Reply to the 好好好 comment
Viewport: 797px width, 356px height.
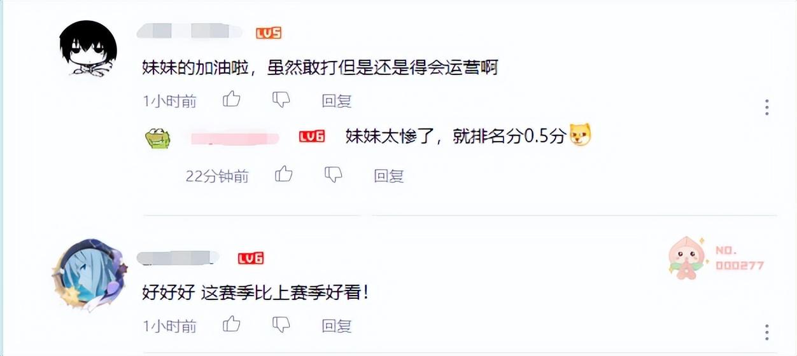coord(337,325)
